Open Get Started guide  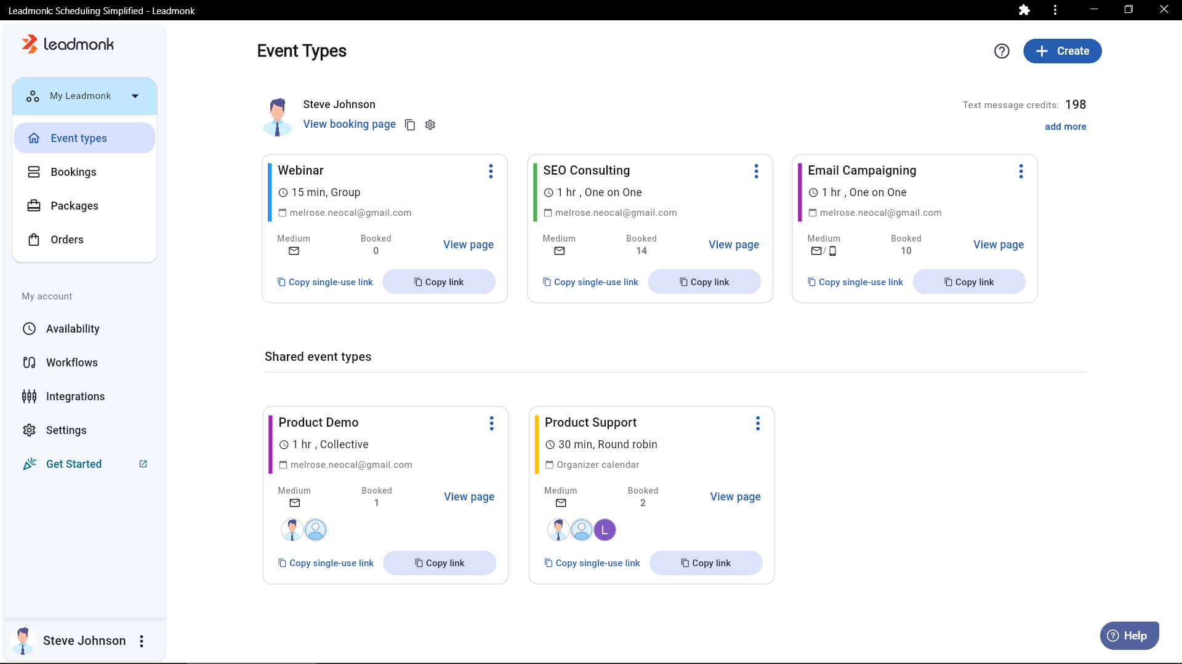73,464
